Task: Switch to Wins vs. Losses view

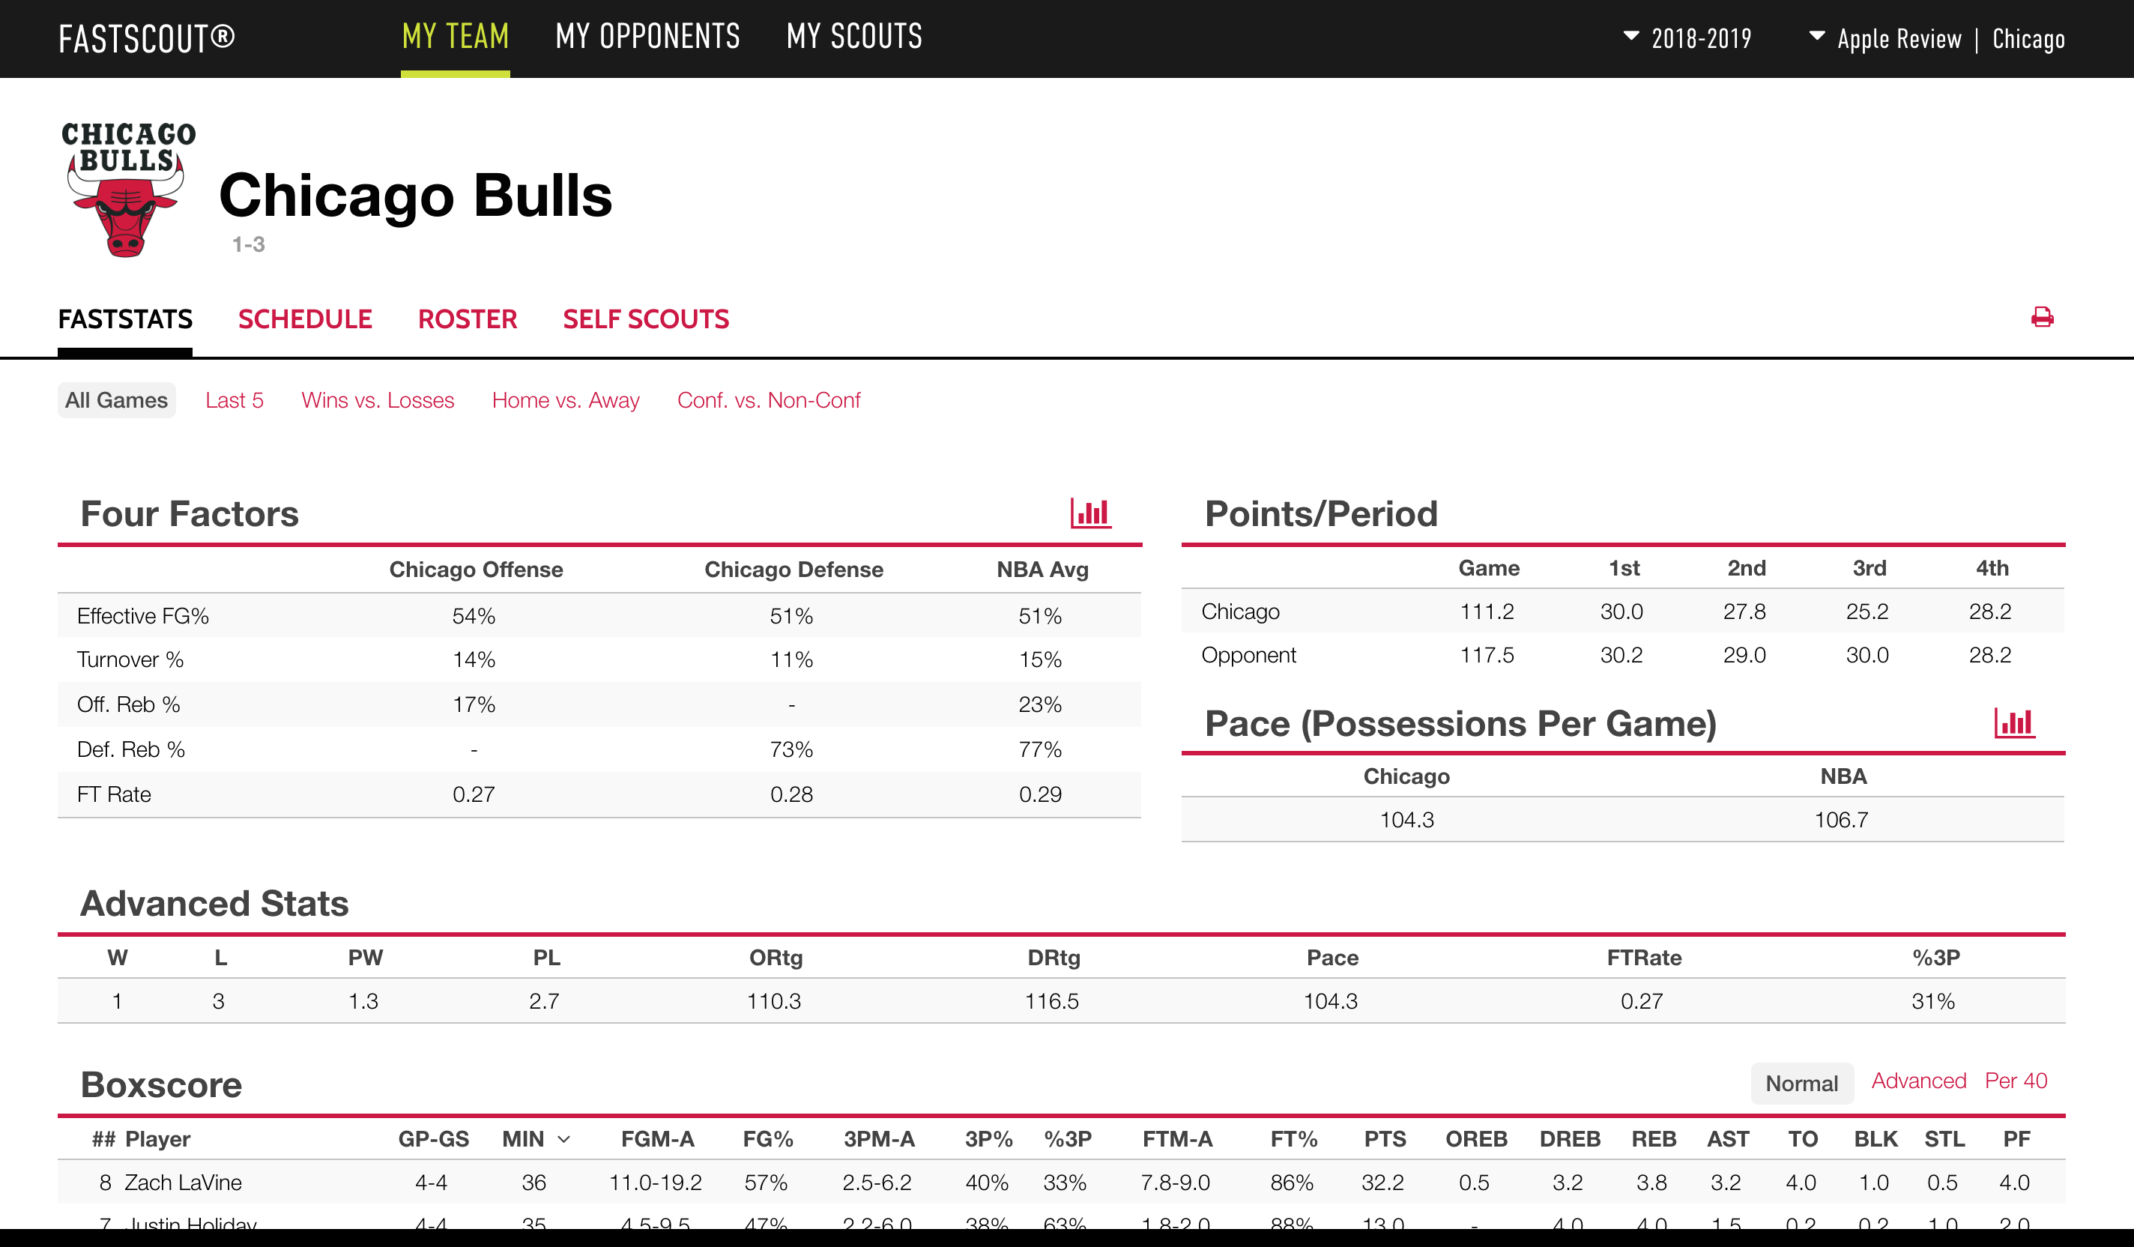Action: tap(375, 398)
